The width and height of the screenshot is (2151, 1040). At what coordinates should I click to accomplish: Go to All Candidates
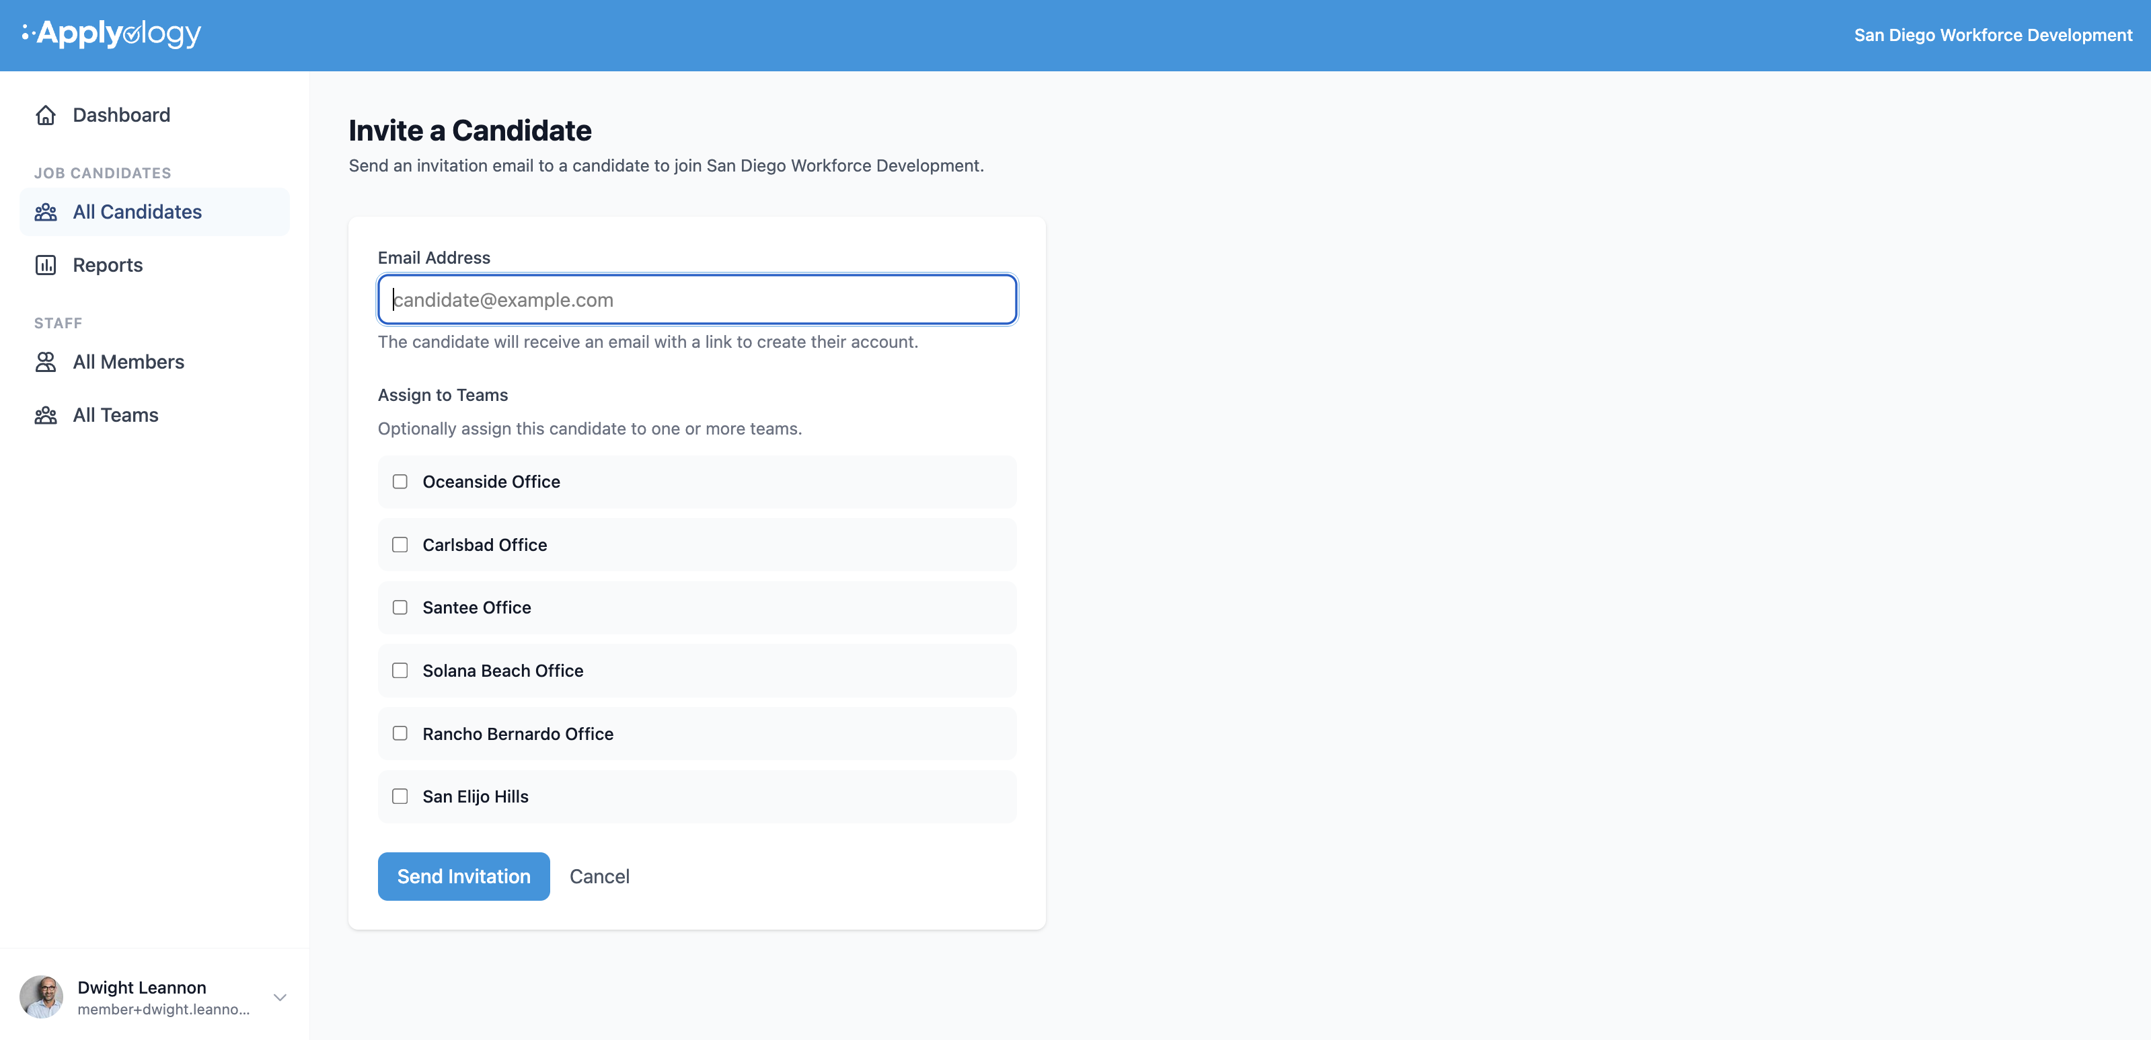tap(155, 212)
